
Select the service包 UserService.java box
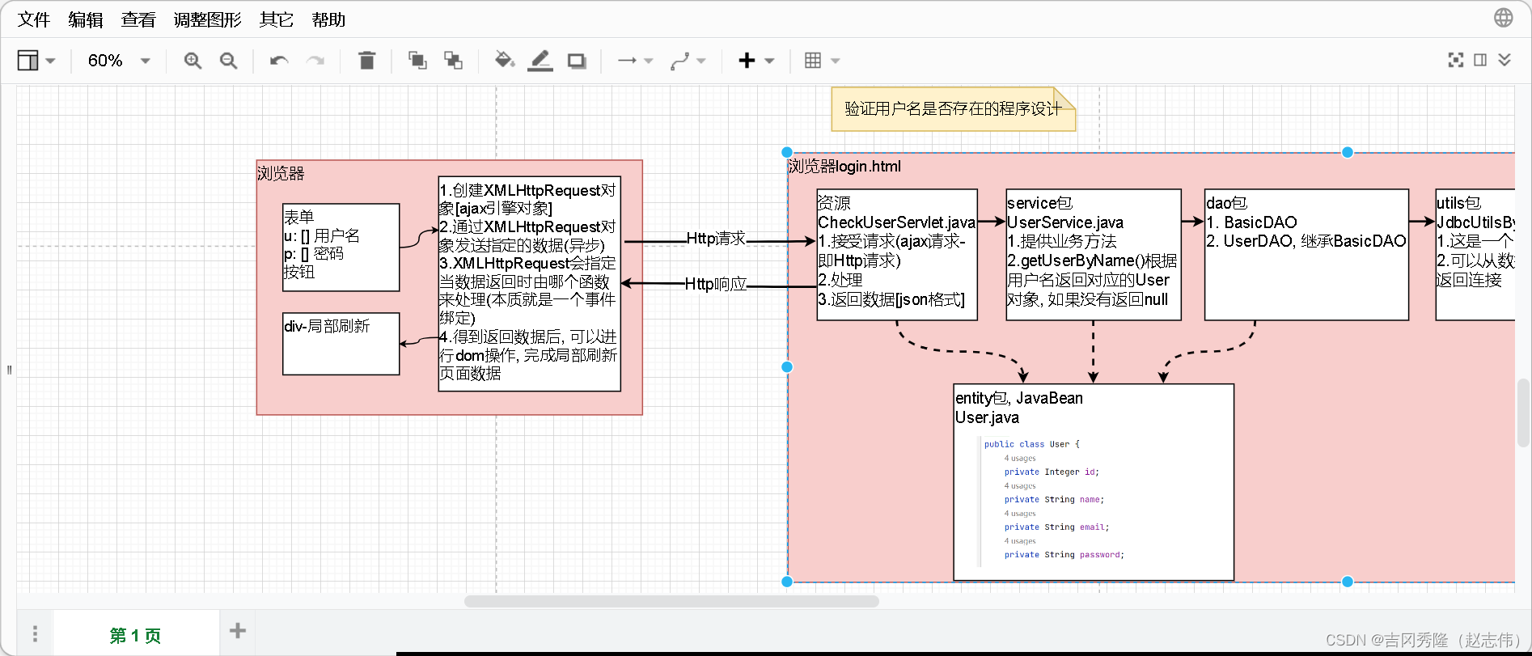[x=1094, y=255]
